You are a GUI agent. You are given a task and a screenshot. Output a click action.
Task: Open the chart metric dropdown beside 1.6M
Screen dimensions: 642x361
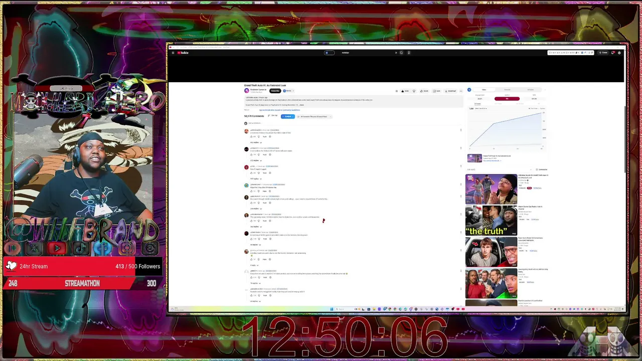click(x=480, y=108)
